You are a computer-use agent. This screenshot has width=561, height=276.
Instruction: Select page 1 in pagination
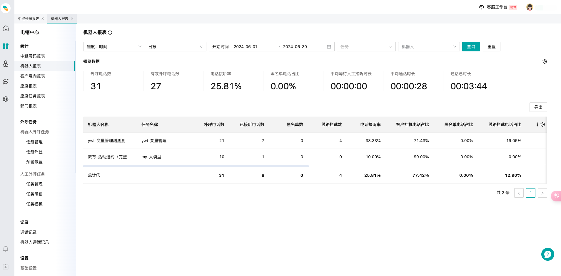(531, 193)
